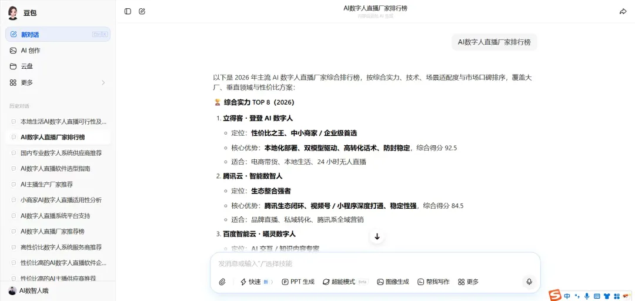The width and height of the screenshot is (635, 301).
Task: Open the 豆包 avatar logo
Action: pos(12,13)
